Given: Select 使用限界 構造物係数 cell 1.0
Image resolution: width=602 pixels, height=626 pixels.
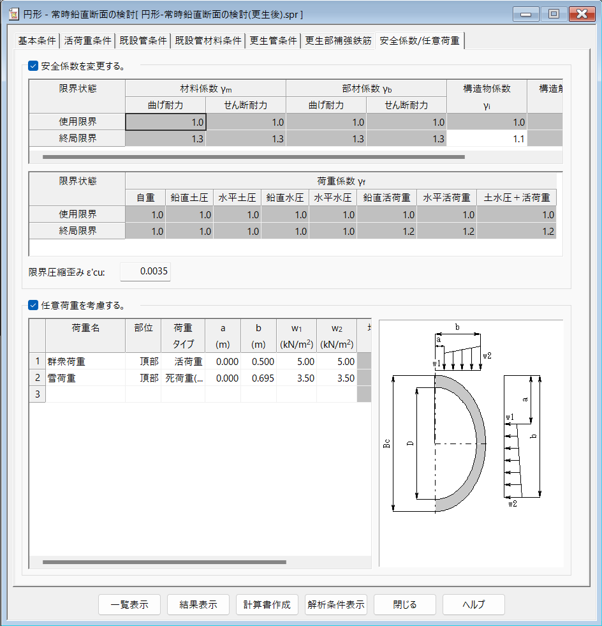Looking at the screenshot, I should (x=487, y=122).
